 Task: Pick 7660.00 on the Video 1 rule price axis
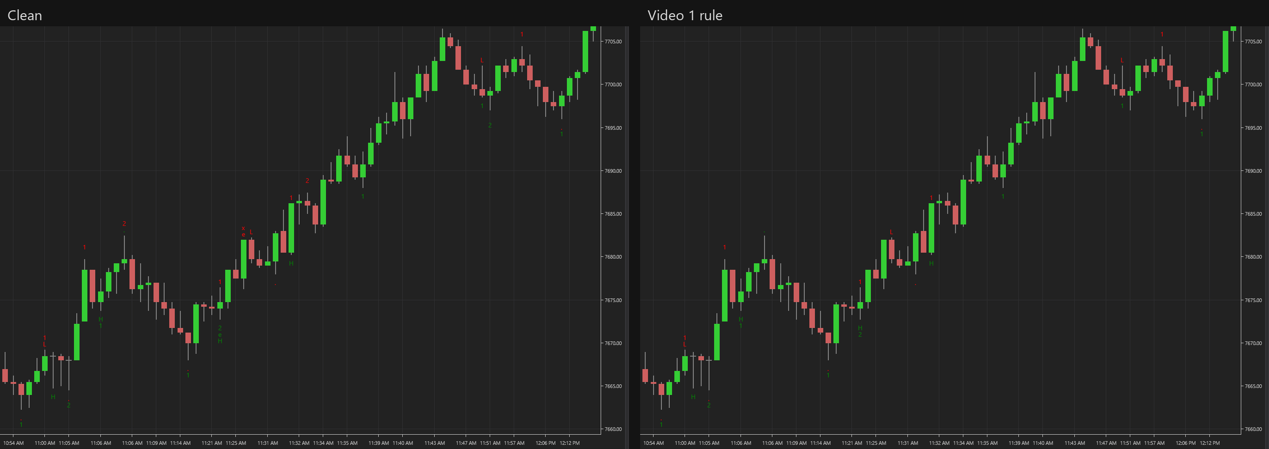[1253, 429]
